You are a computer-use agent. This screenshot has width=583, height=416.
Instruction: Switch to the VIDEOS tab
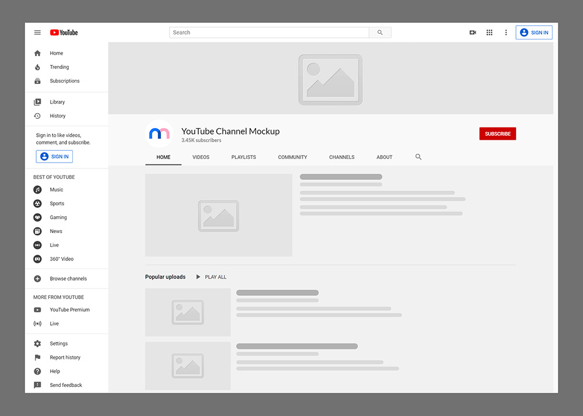(201, 157)
